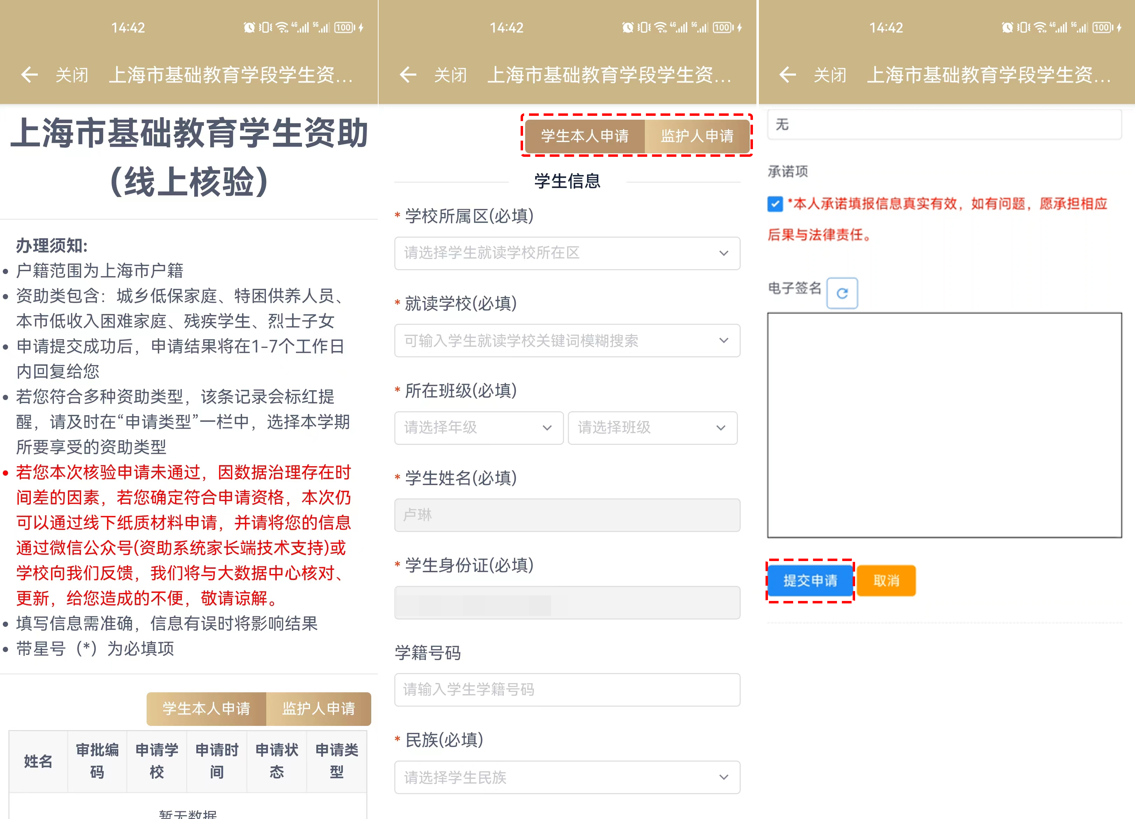The height and width of the screenshot is (819, 1135).
Task: Tap the battery indicator in the status bar
Action: click(x=344, y=28)
